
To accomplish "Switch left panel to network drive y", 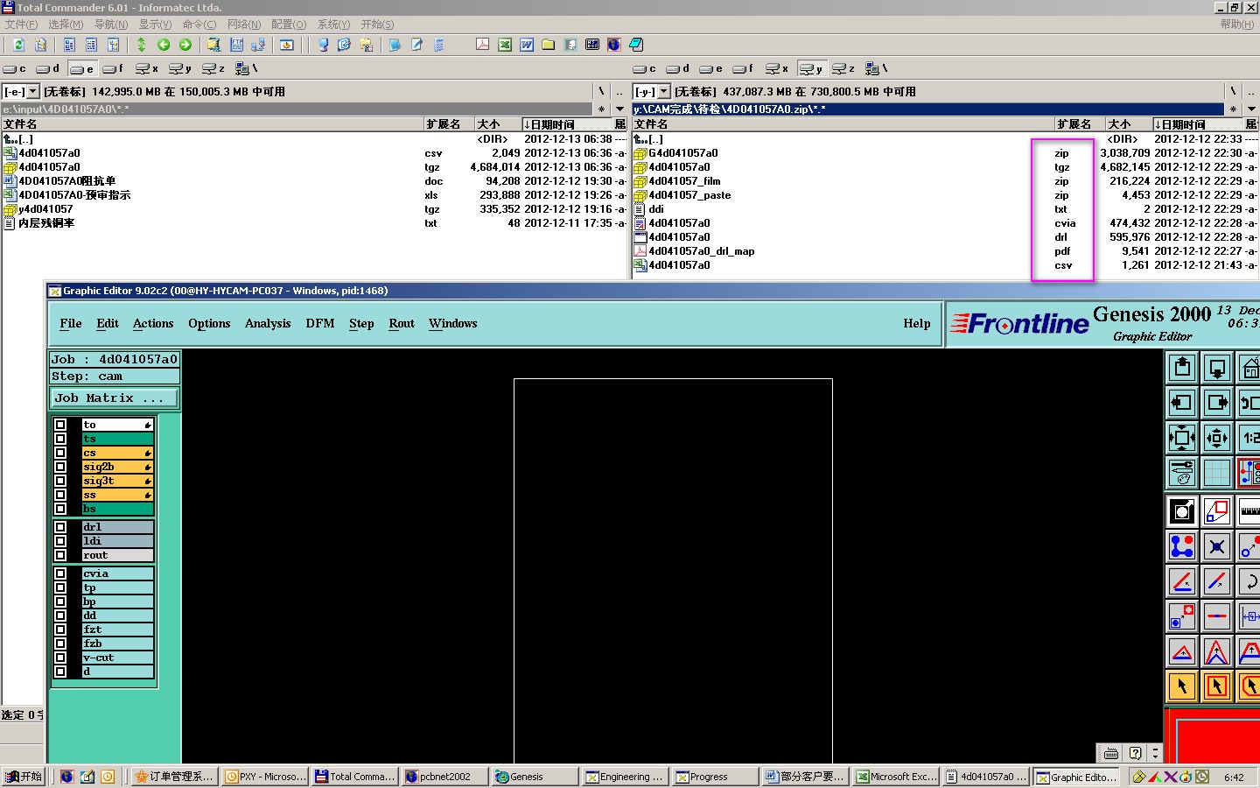I will (x=180, y=68).
